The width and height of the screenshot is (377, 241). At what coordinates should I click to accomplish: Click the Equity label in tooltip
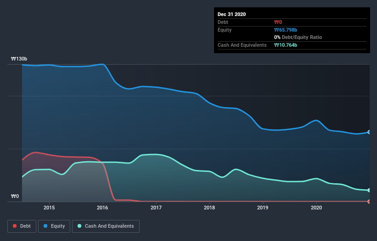tap(225, 30)
